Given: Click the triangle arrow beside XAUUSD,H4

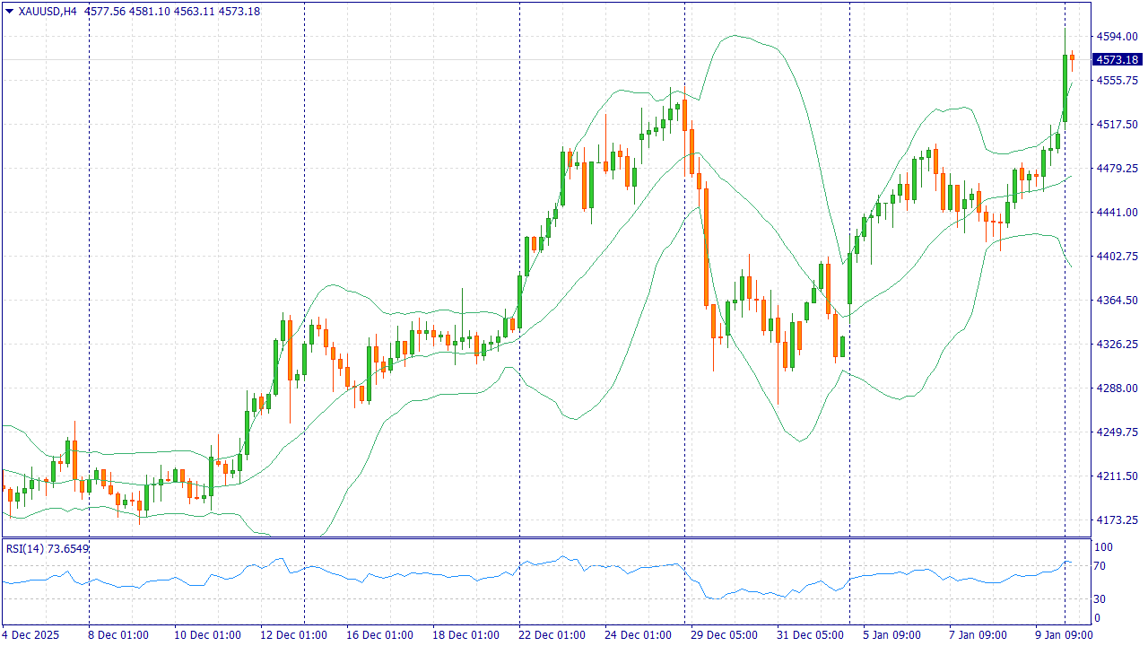Looking at the screenshot, I should coord(10,12).
